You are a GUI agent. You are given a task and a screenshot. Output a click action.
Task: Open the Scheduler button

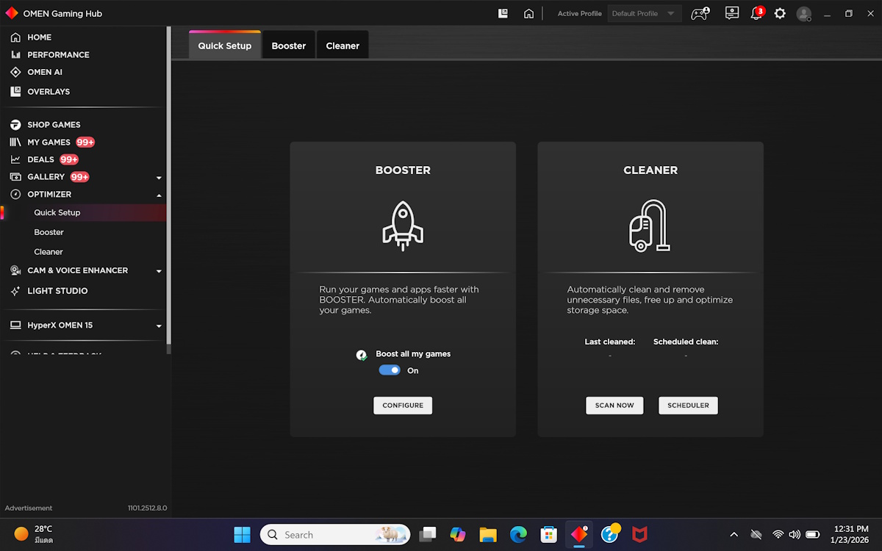(688, 406)
